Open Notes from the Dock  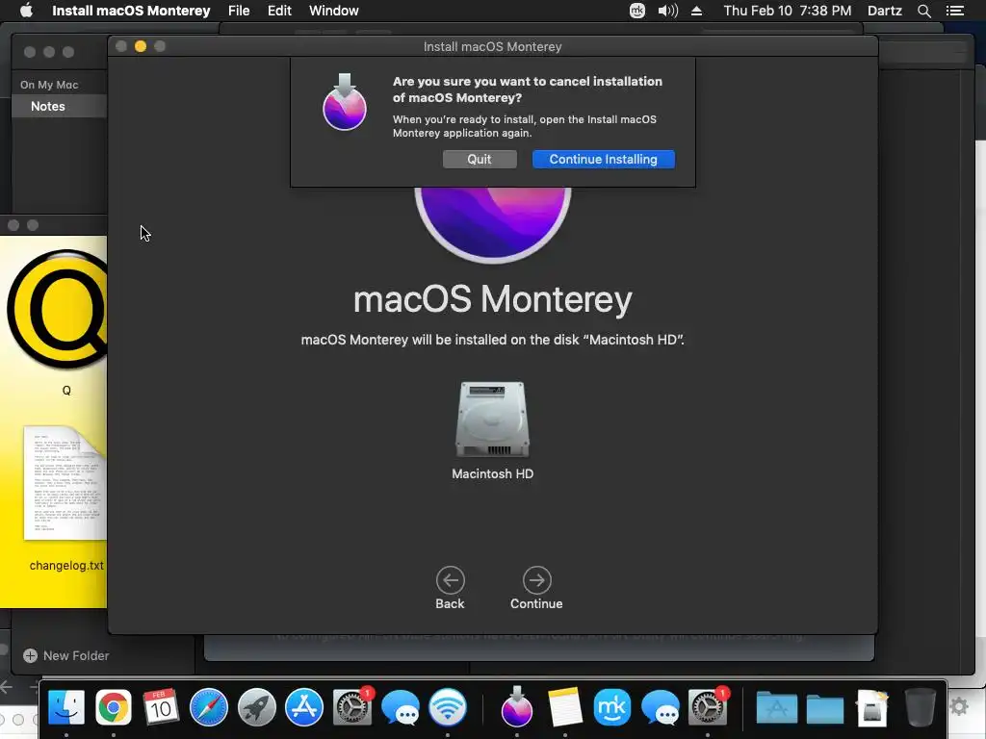[x=564, y=707]
